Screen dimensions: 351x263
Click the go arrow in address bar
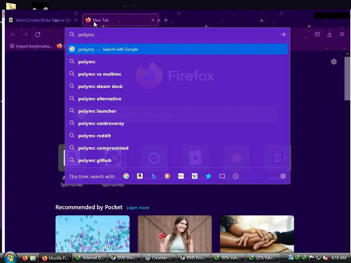click(x=283, y=35)
